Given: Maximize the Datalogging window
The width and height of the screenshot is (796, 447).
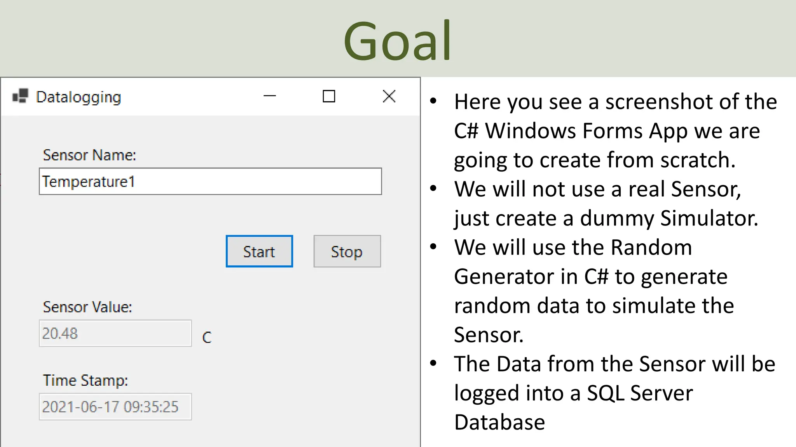Looking at the screenshot, I should [329, 96].
